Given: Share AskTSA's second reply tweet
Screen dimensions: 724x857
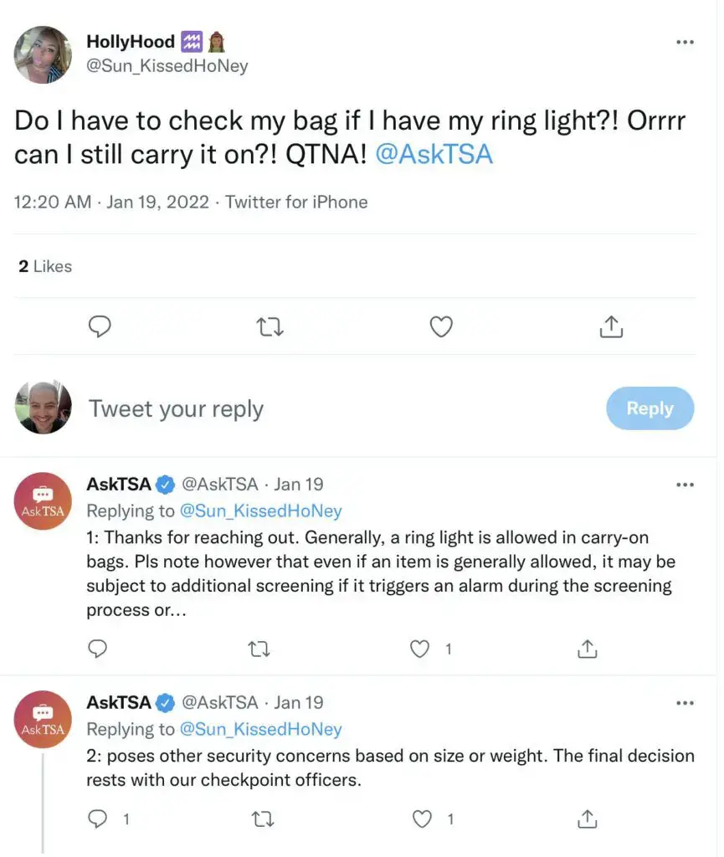Looking at the screenshot, I should [587, 818].
